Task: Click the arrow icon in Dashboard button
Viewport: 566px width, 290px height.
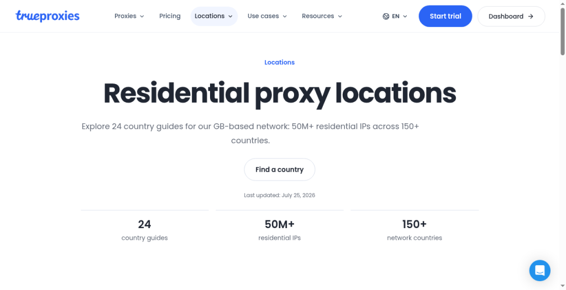Action: [530, 16]
